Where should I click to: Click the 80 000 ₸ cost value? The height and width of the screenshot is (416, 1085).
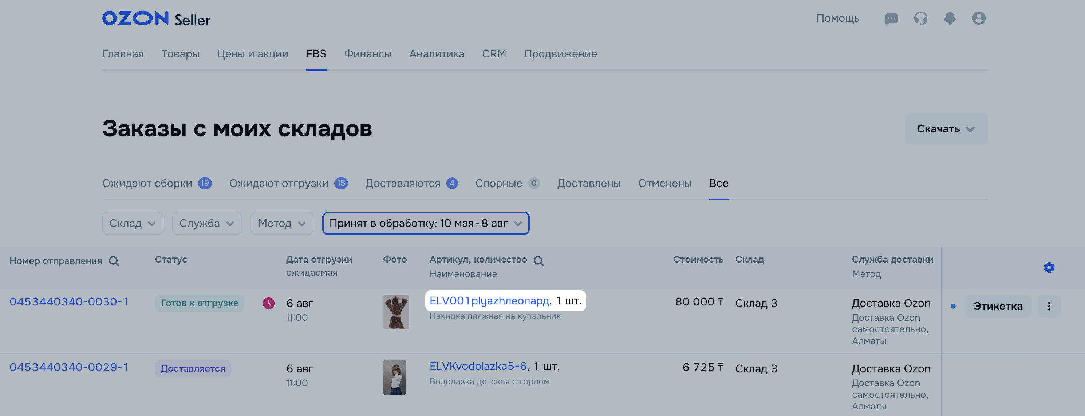click(x=699, y=302)
